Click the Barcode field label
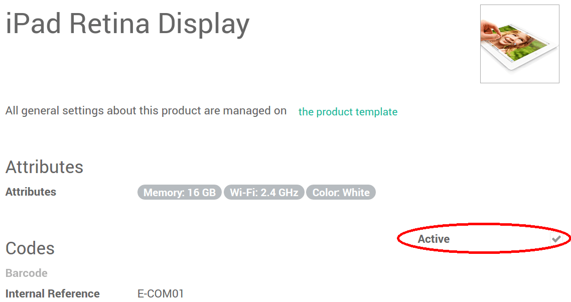 pos(27,273)
